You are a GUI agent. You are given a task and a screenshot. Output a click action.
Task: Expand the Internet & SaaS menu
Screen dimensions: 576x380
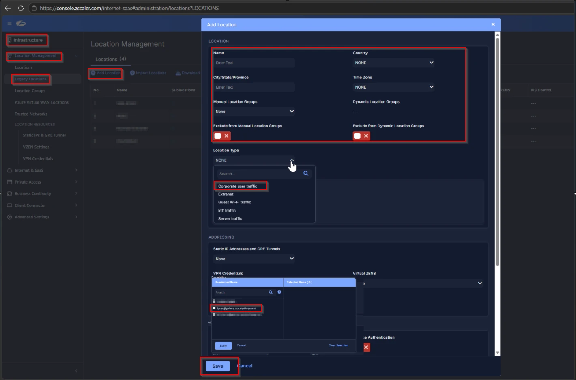coord(76,171)
